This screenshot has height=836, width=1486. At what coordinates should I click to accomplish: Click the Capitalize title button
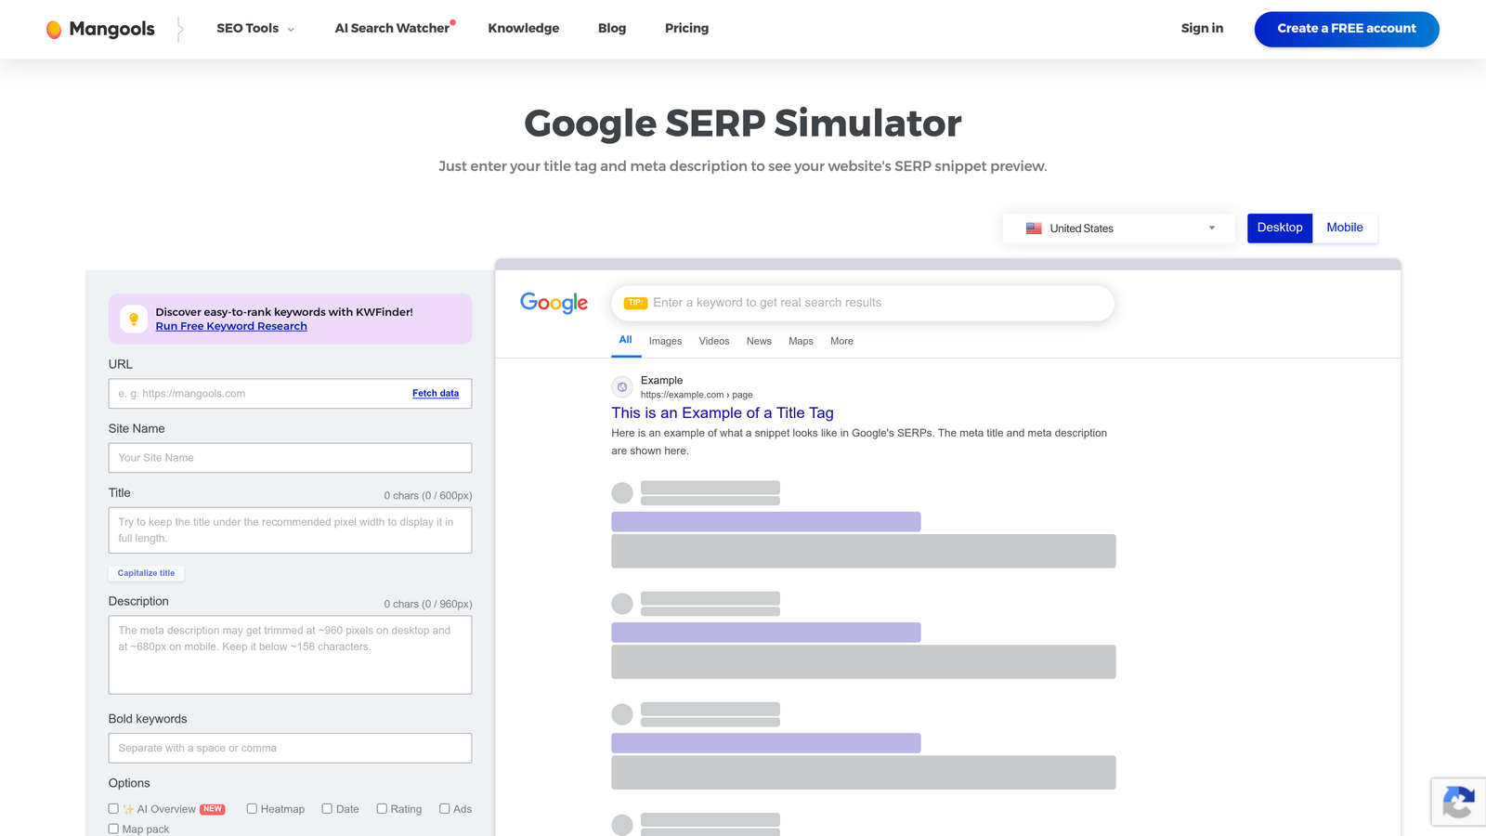tap(146, 573)
